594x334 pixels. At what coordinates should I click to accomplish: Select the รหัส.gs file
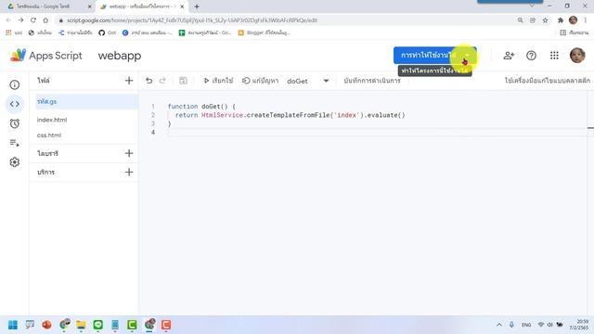tap(86, 101)
